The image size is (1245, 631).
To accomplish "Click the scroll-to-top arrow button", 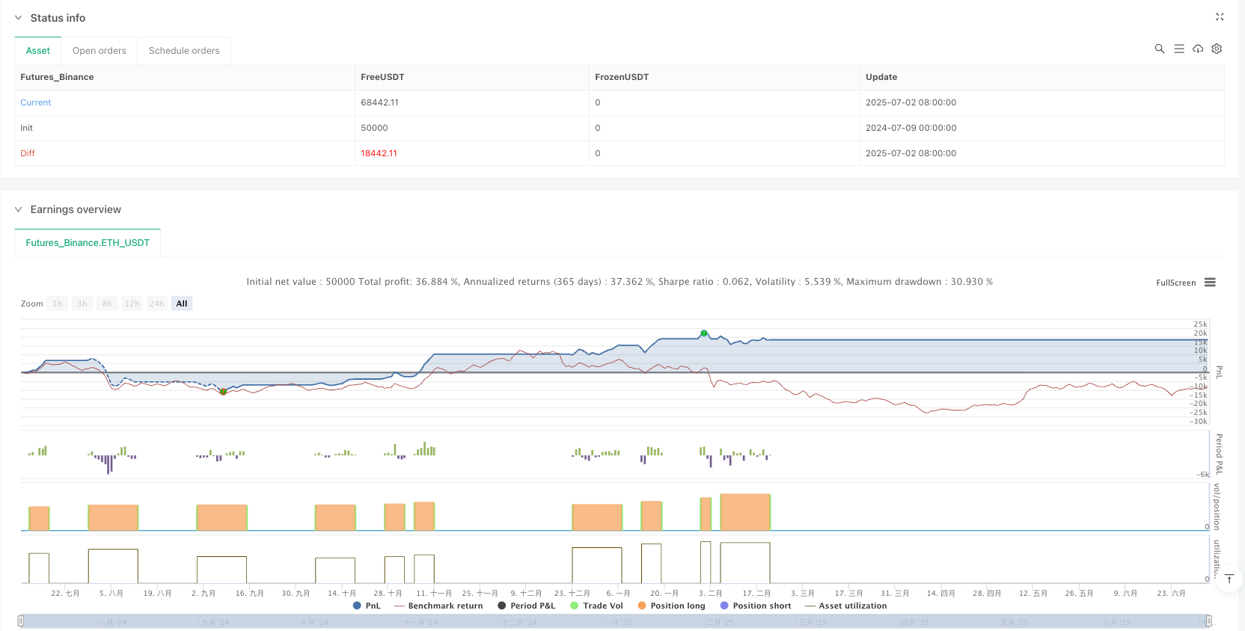I will (1229, 579).
